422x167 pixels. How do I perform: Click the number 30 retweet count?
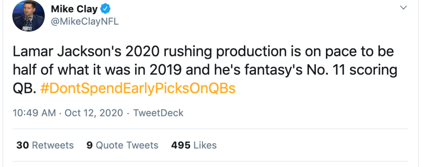point(22,145)
